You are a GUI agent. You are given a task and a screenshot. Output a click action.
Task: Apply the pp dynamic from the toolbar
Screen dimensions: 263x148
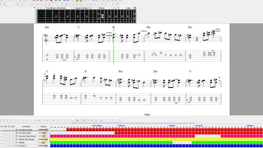95,4
